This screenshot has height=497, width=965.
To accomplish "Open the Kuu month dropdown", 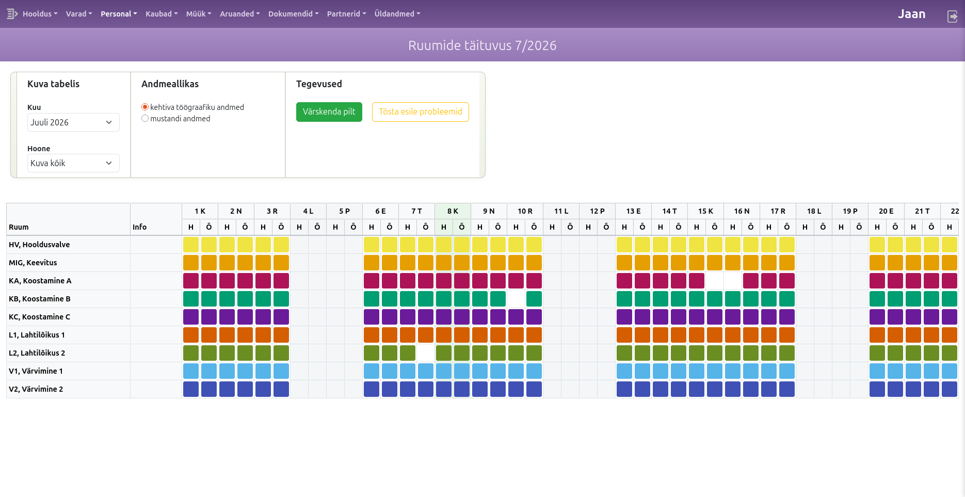I will click(73, 122).
